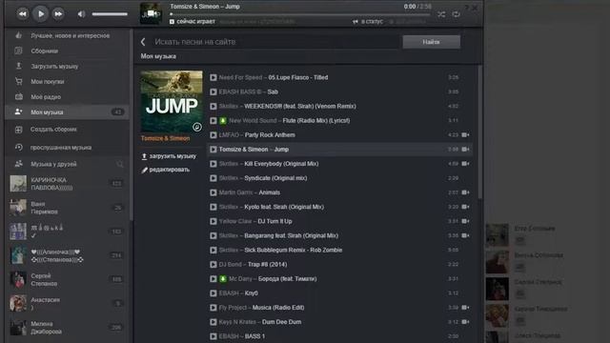Play Skrillex – Syndicate track

[x=213, y=178]
